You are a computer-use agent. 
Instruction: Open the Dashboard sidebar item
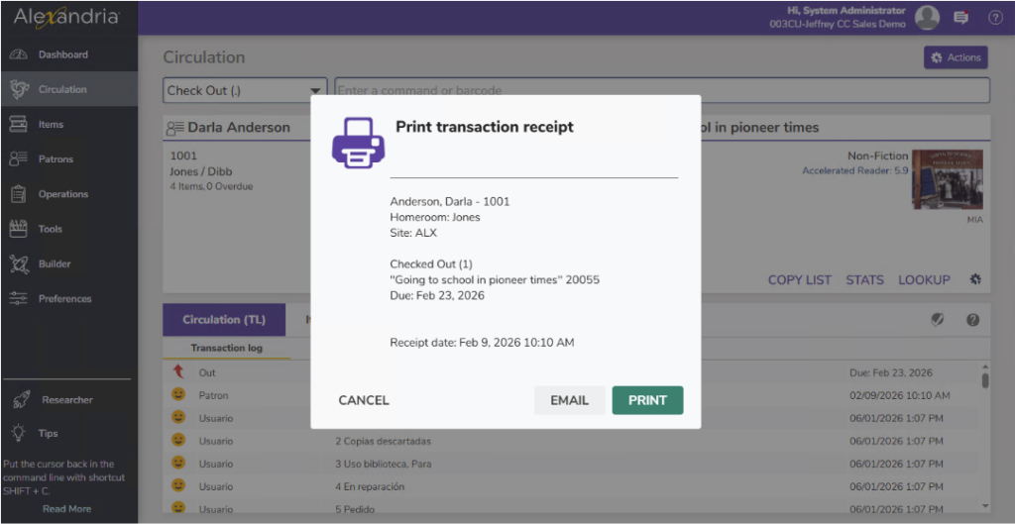pyautogui.click(x=62, y=54)
